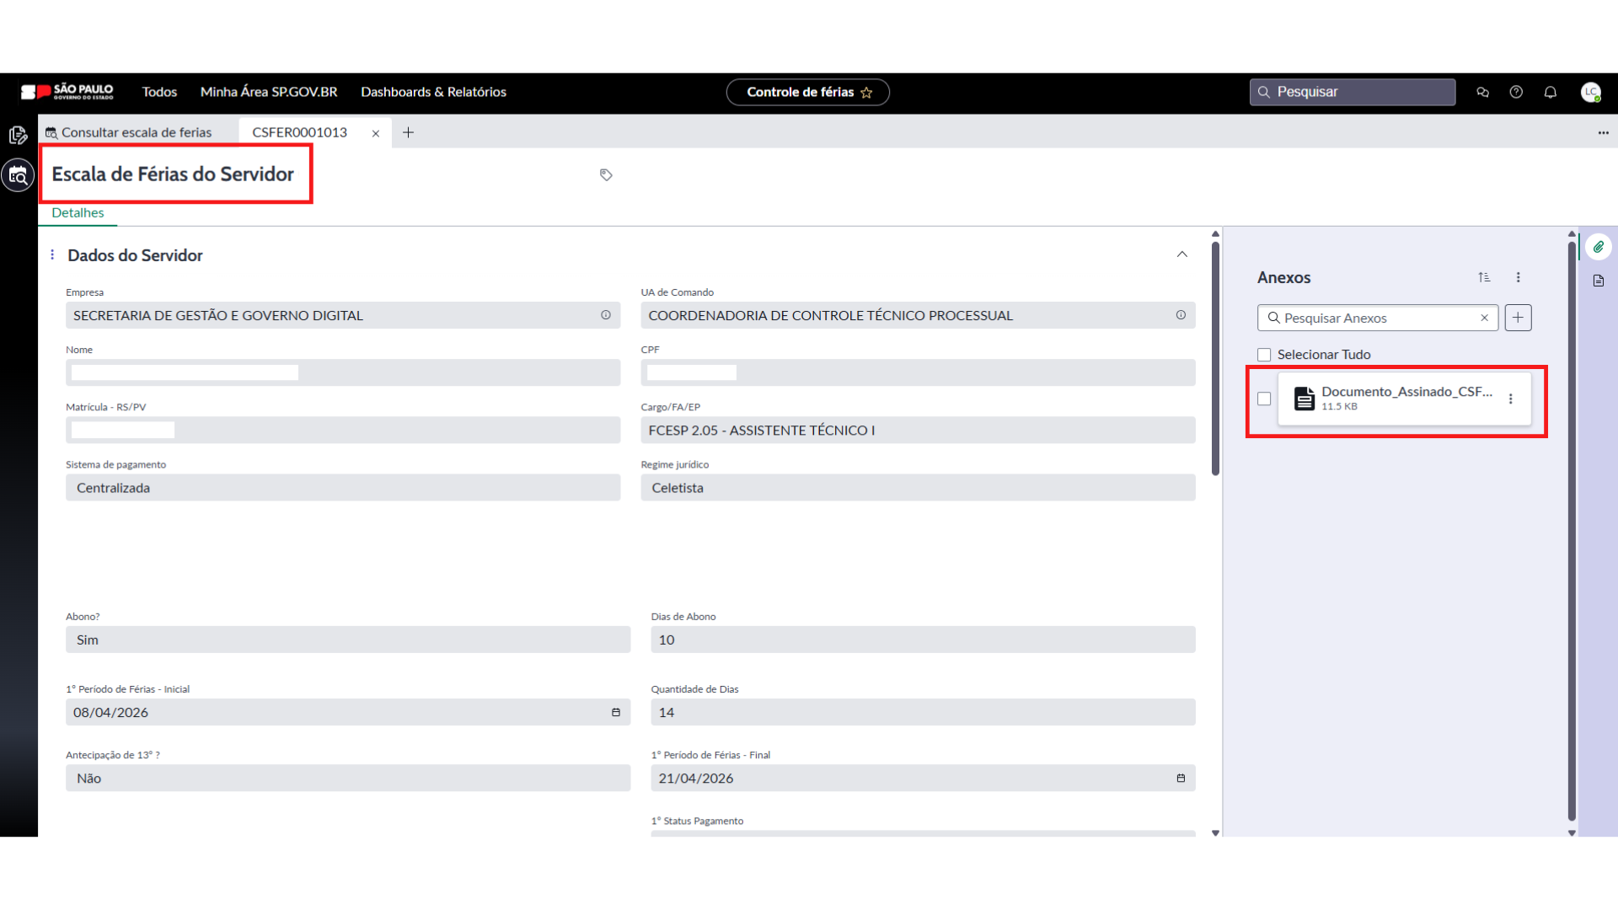This screenshot has height=910, width=1618.
Task: Open the Anexos panel more options menu
Action: (x=1518, y=277)
